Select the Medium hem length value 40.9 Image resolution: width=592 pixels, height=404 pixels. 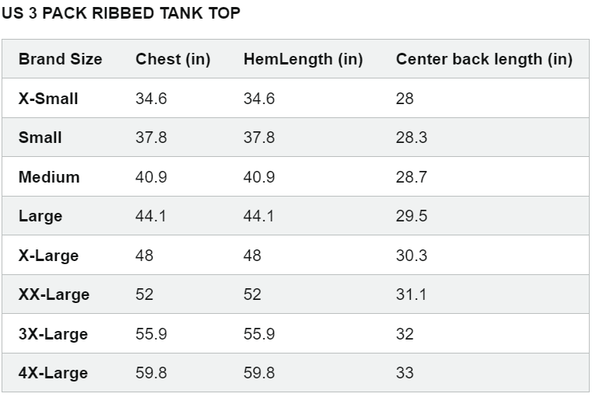point(259,177)
